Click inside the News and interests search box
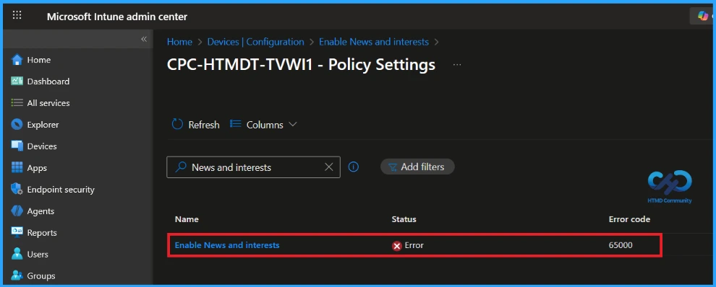Image resolution: width=716 pixels, height=287 pixels. pyautogui.click(x=253, y=167)
